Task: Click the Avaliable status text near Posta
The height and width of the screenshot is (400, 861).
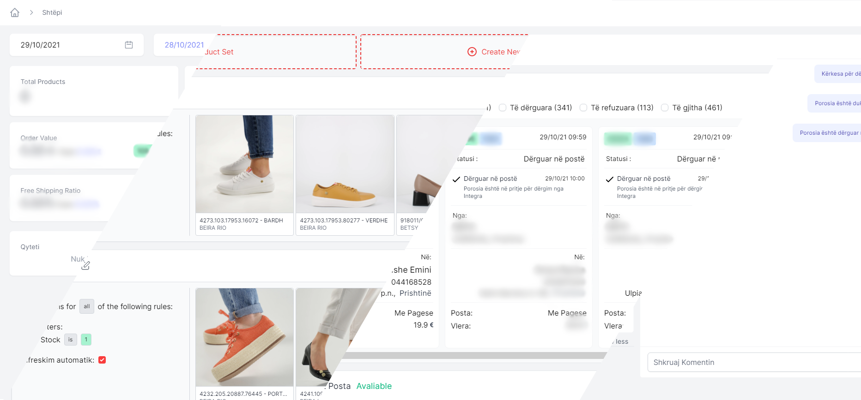Action: pyautogui.click(x=374, y=386)
